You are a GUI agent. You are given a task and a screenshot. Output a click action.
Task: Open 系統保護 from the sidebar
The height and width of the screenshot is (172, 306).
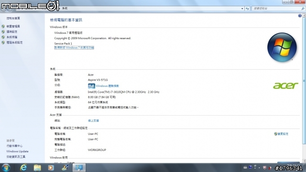click(11, 37)
